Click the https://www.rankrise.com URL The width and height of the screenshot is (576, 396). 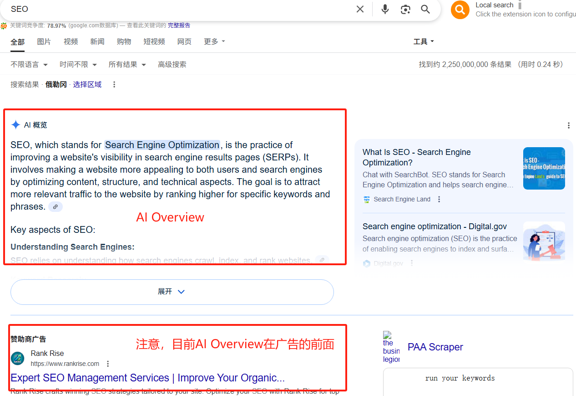coord(65,364)
